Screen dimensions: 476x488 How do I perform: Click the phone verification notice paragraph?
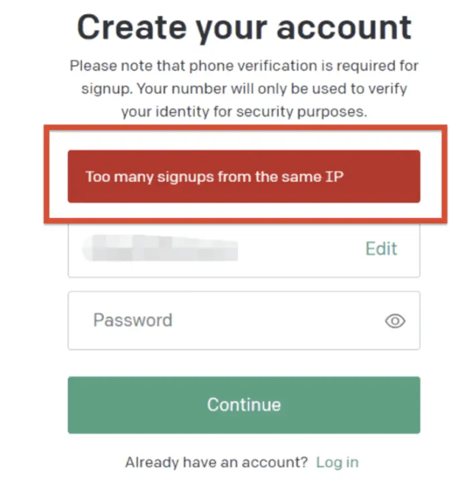click(243, 88)
